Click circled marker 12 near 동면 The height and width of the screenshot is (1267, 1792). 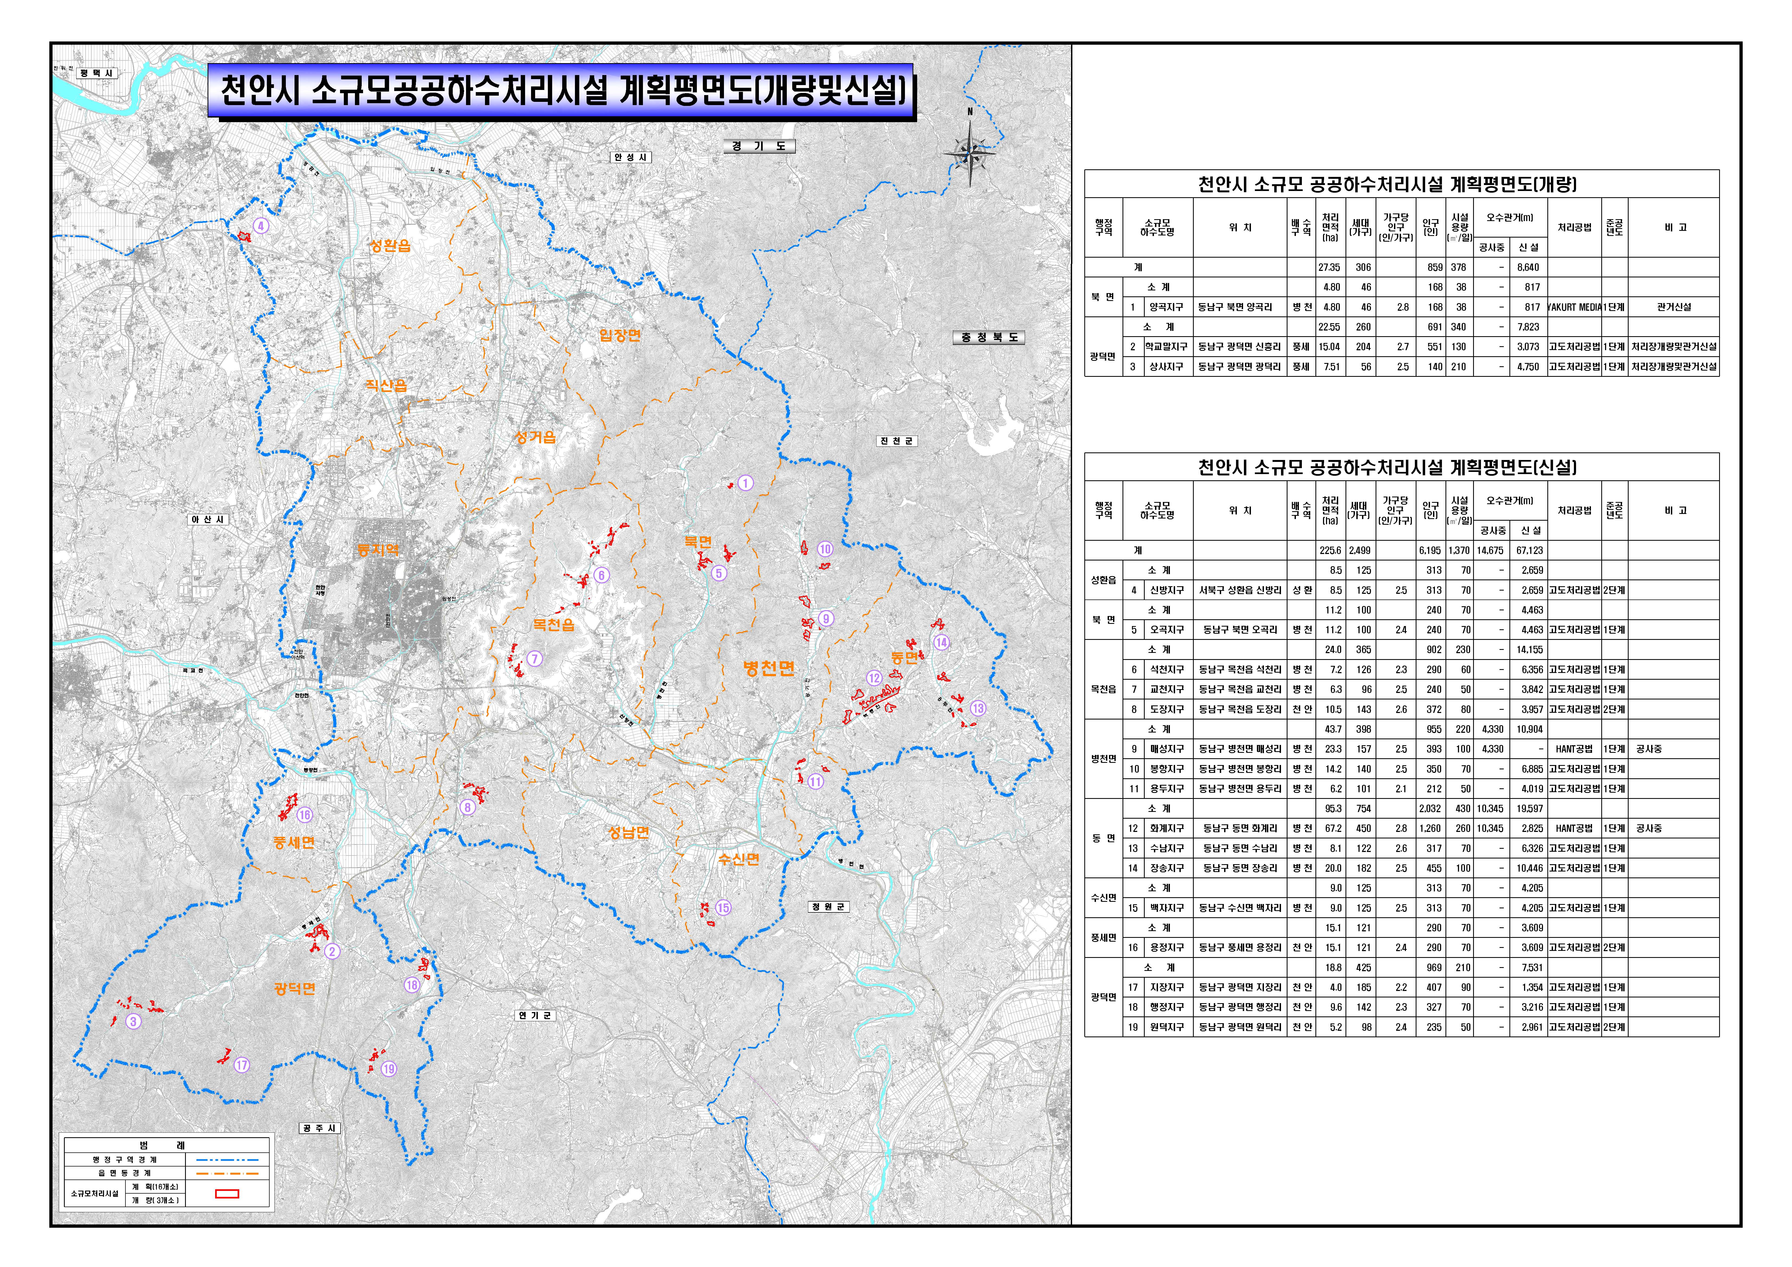(874, 678)
